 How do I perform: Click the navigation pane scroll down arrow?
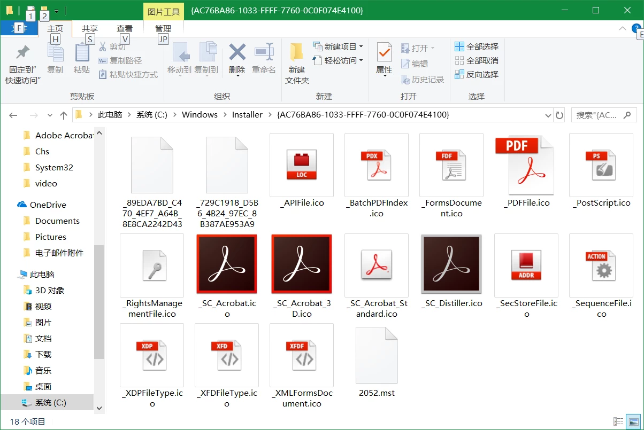[x=99, y=408]
